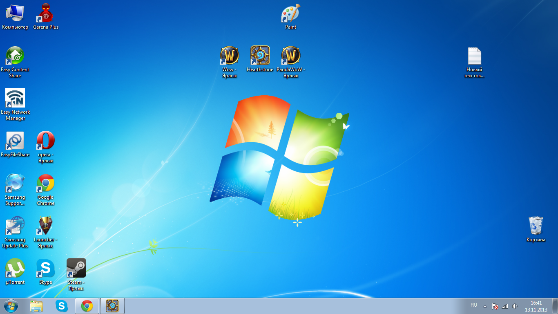558x314 pixels.
Task: Show hidden tray icons arrow
Action: click(x=485, y=306)
